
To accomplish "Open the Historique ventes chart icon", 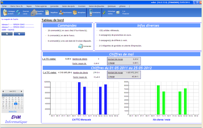I will click(104, 12).
